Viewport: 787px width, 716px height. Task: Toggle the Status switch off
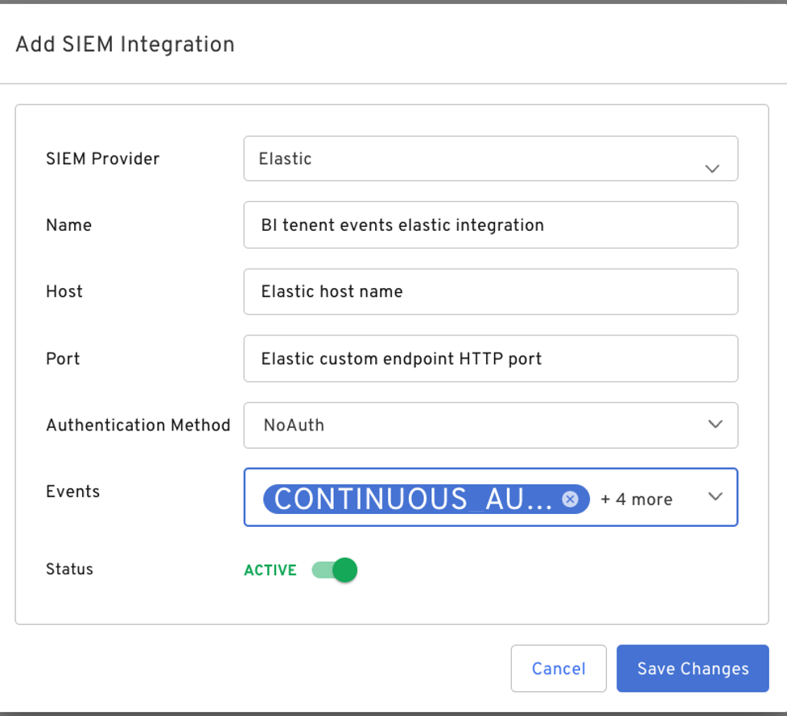coord(335,570)
